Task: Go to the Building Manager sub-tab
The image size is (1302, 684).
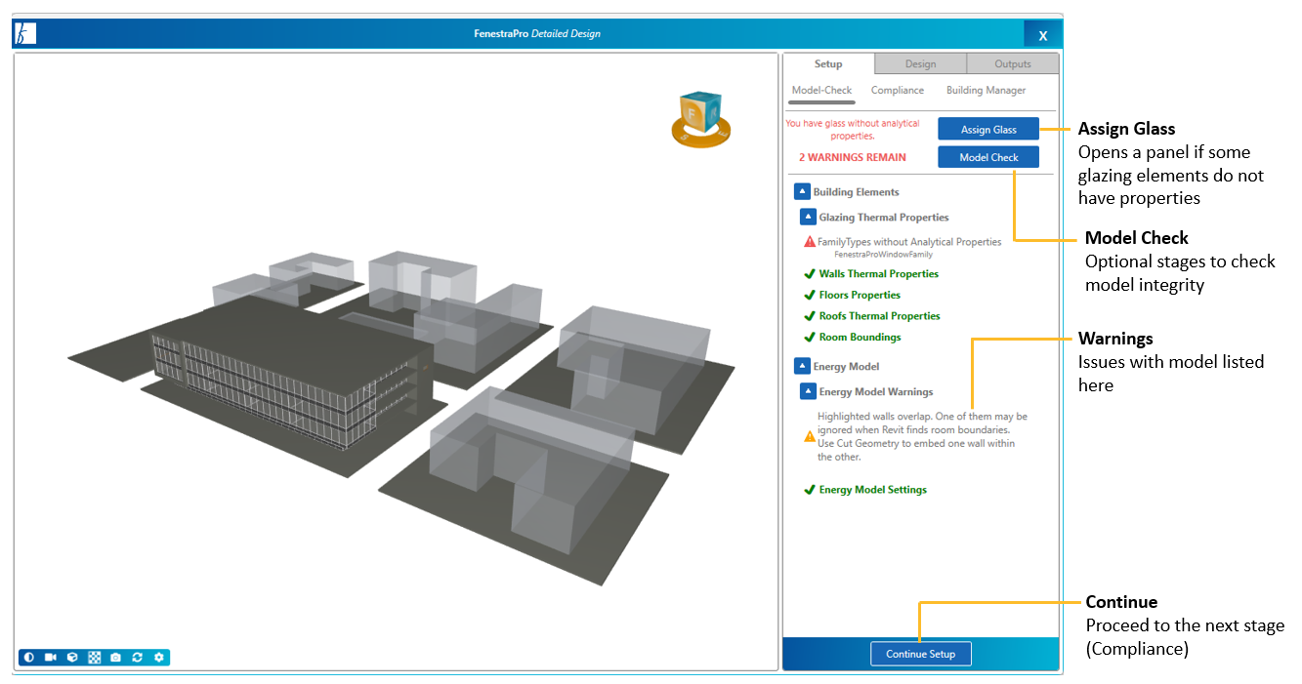Action: (x=987, y=91)
